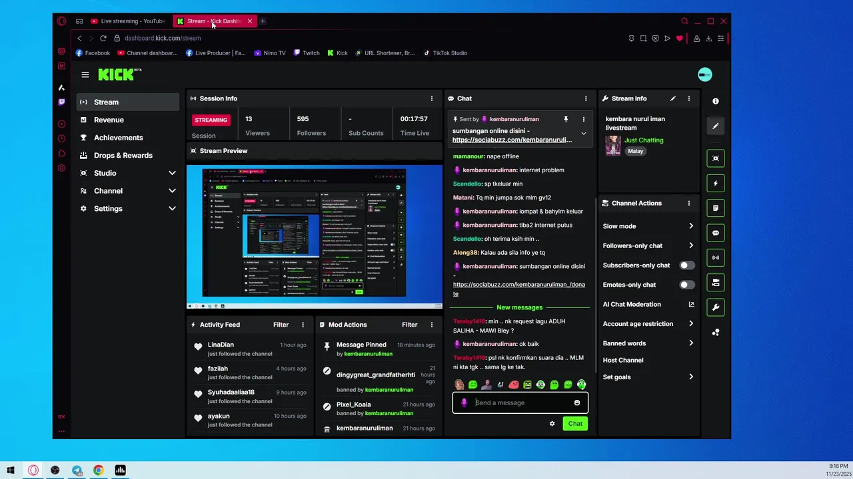The image size is (853, 479).
Task: Enable Emotes-only chat
Action: point(686,285)
